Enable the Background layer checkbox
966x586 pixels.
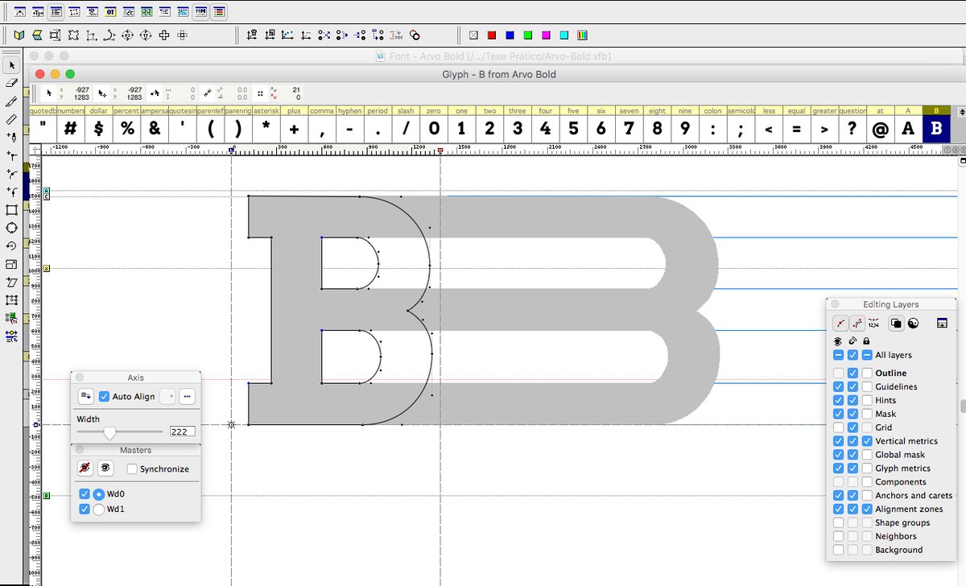point(838,550)
